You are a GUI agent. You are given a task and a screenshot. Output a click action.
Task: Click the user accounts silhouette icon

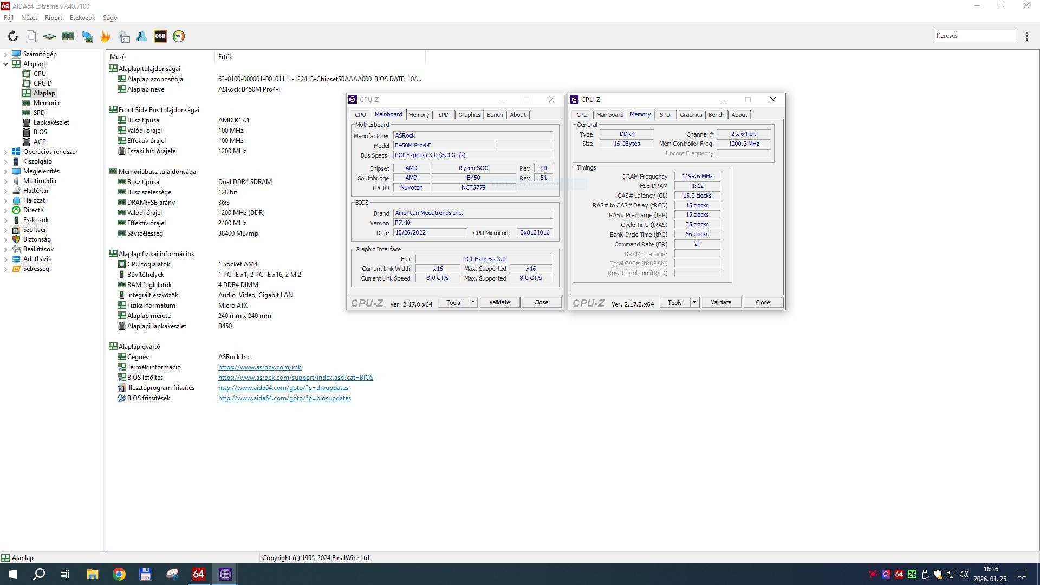(x=142, y=36)
